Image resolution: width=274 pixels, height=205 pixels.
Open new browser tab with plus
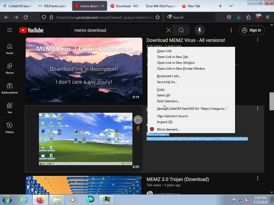tap(220, 6)
